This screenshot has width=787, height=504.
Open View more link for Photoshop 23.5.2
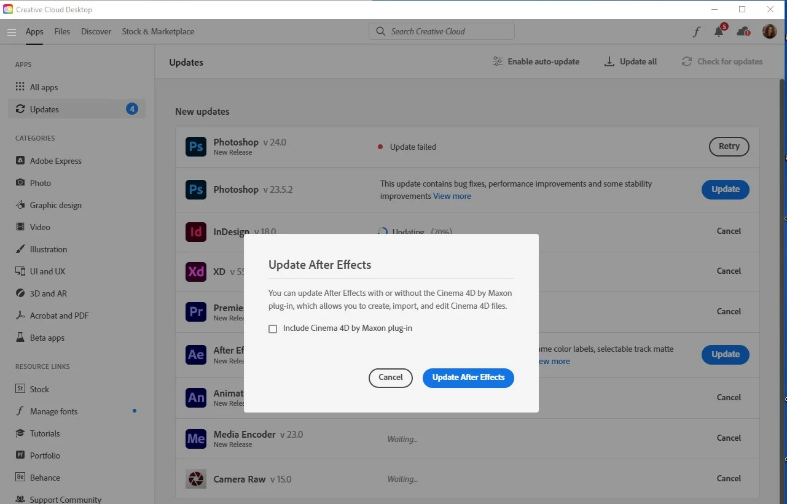[452, 196]
